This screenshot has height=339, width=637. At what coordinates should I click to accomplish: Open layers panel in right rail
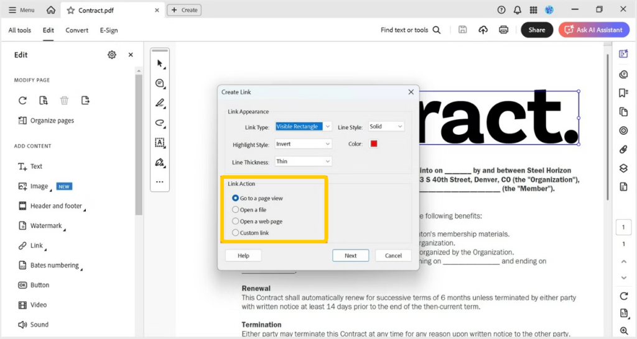pyautogui.click(x=623, y=168)
